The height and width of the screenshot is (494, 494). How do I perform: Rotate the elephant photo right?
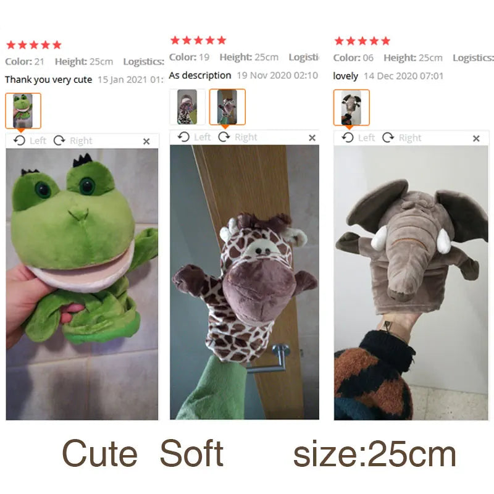[x=402, y=138]
